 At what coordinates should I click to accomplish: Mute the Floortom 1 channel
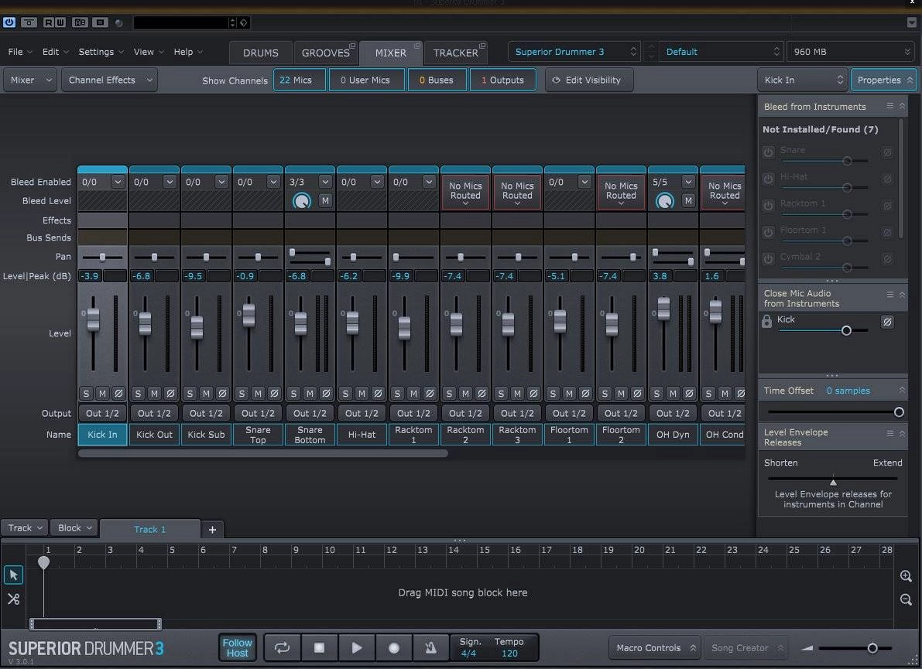tap(569, 393)
